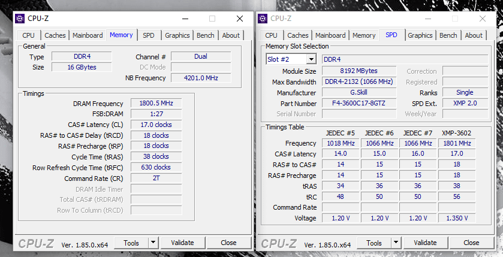Screen dimensions: 503x257
Task: Click CPU-Z app icon in left window title bar
Action: pos(20,19)
